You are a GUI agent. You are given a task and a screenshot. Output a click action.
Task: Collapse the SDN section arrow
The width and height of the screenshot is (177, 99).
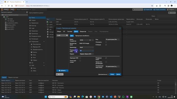pos(44,65)
